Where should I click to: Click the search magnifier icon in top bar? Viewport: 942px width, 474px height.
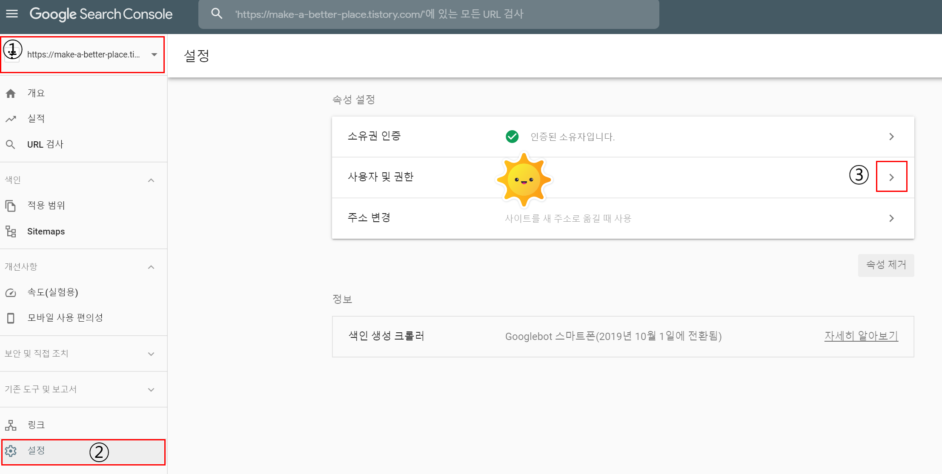pos(217,14)
